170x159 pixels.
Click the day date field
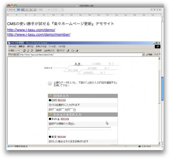[70, 110]
